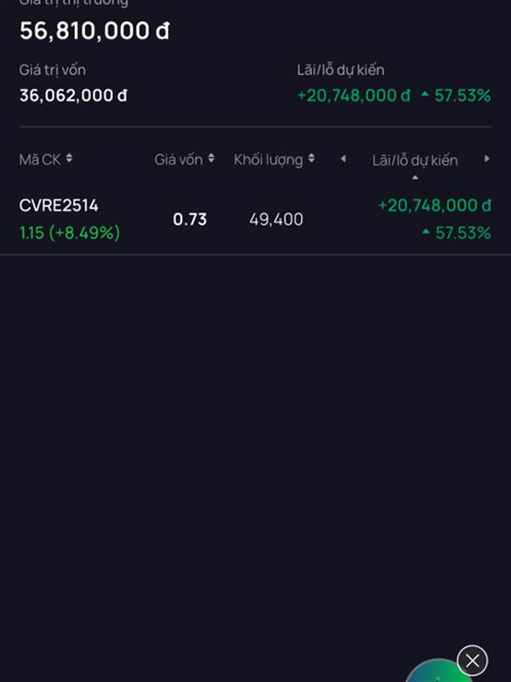The image size is (511, 682).
Task: Show previous column with the left arrow
Action: click(x=343, y=159)
